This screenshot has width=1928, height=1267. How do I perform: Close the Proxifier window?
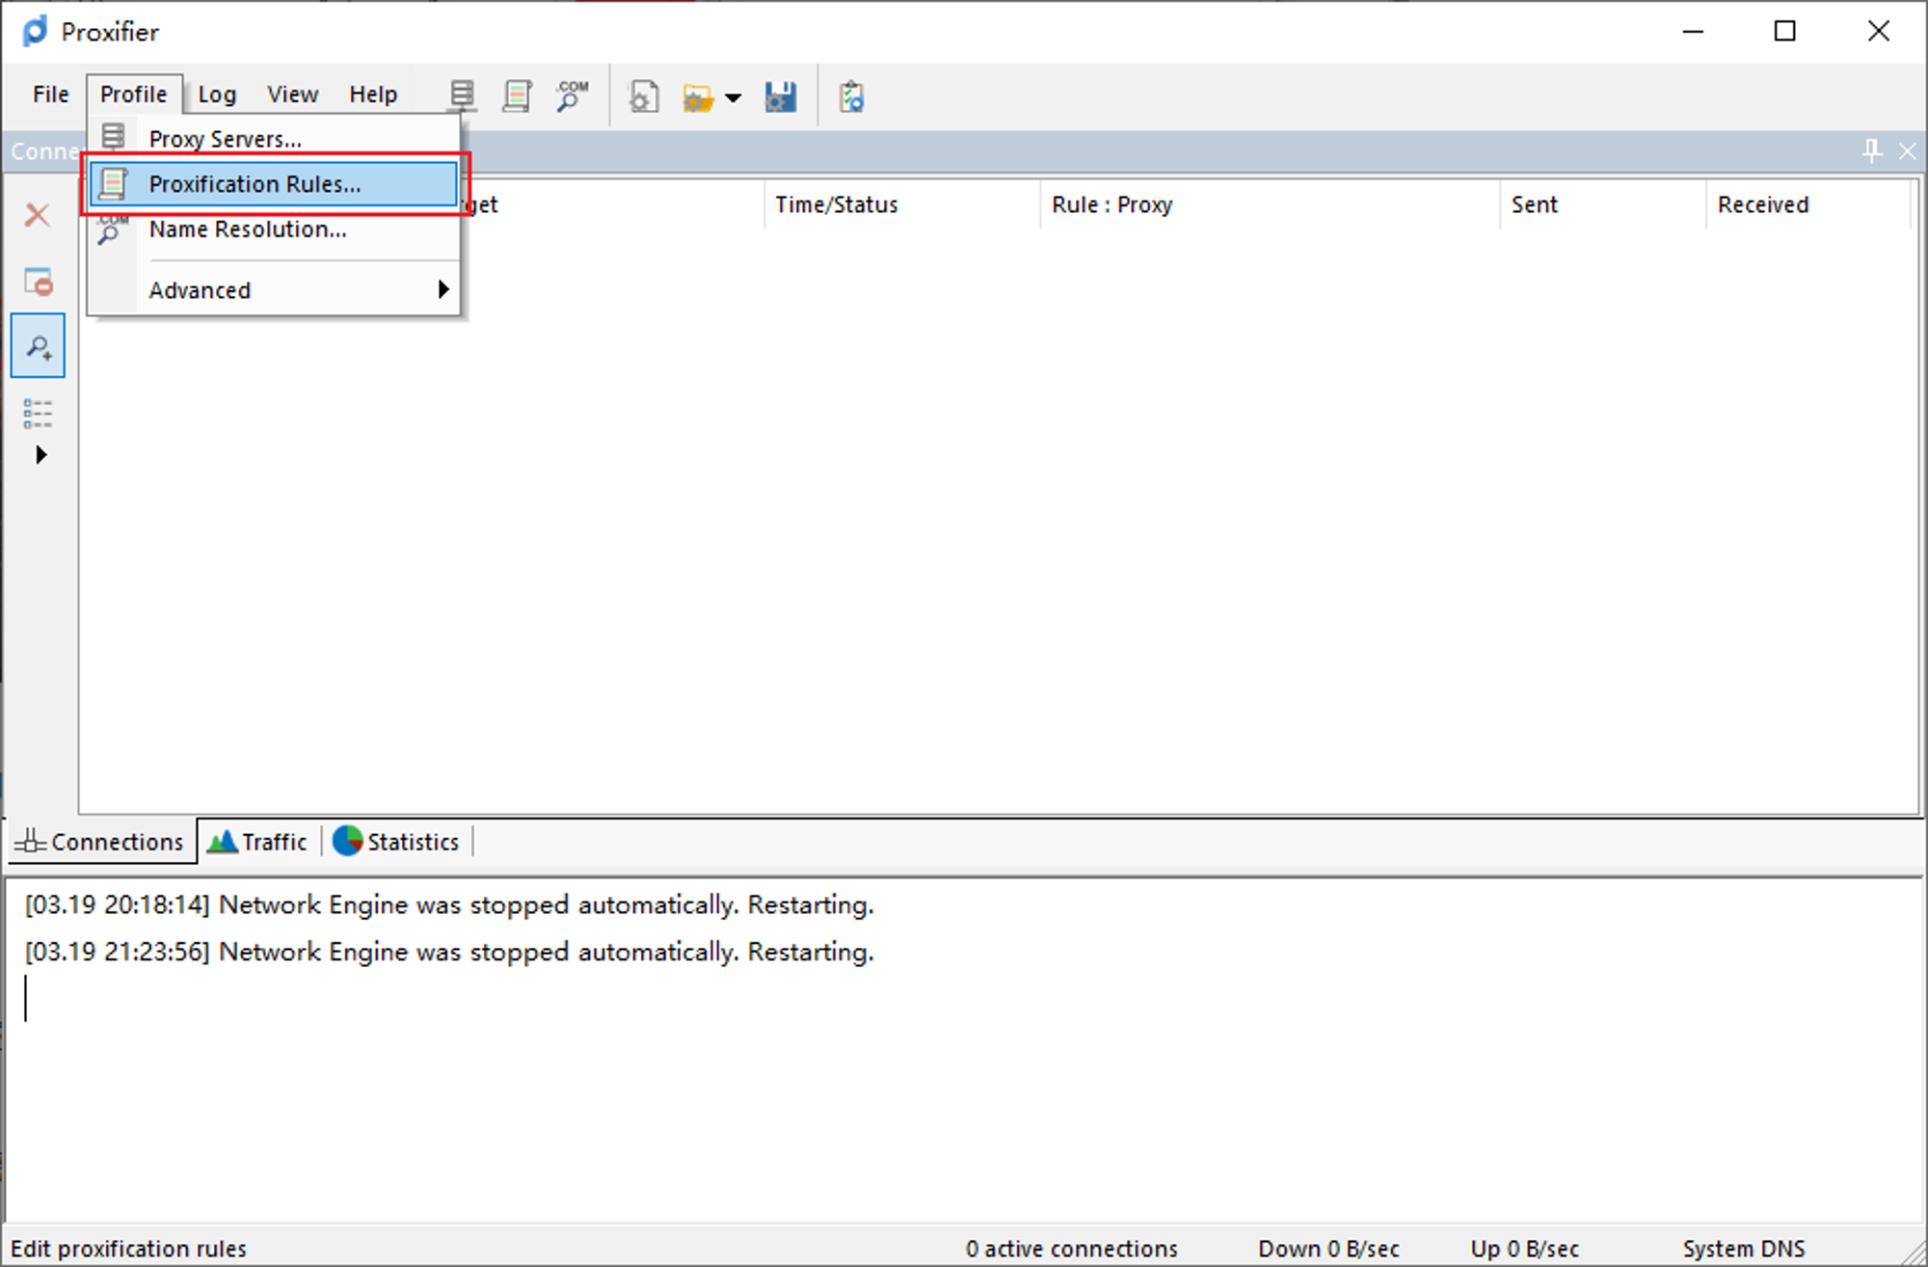pyautogui.click(x=1878, y=31)
